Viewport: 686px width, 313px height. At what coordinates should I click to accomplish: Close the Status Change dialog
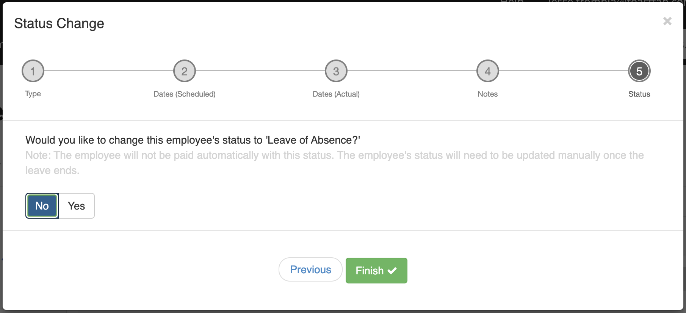[x=667, y=21]
